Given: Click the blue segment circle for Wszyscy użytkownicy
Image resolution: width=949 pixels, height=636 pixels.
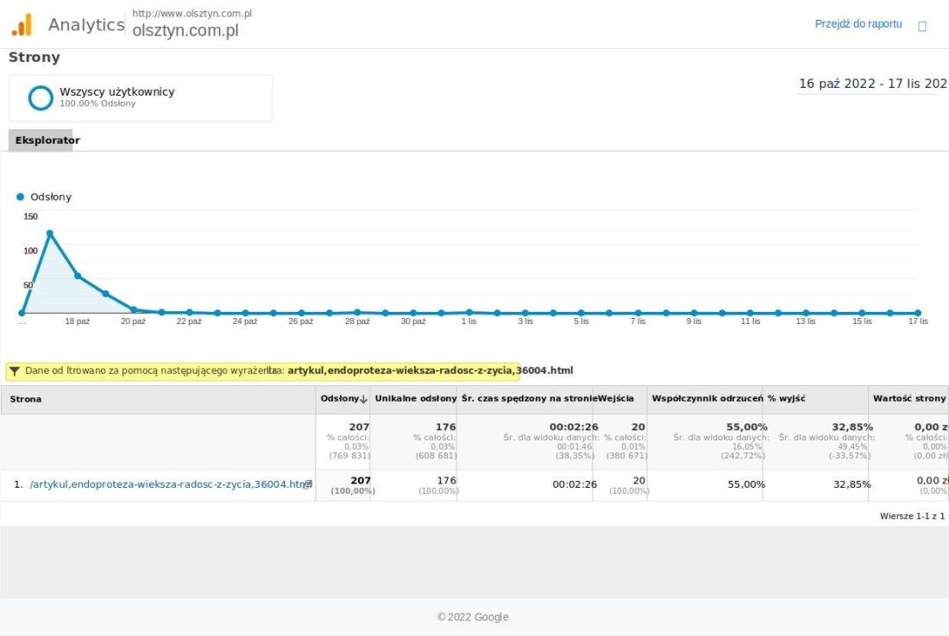Looking at the screenshot, I should click(41, 98).
